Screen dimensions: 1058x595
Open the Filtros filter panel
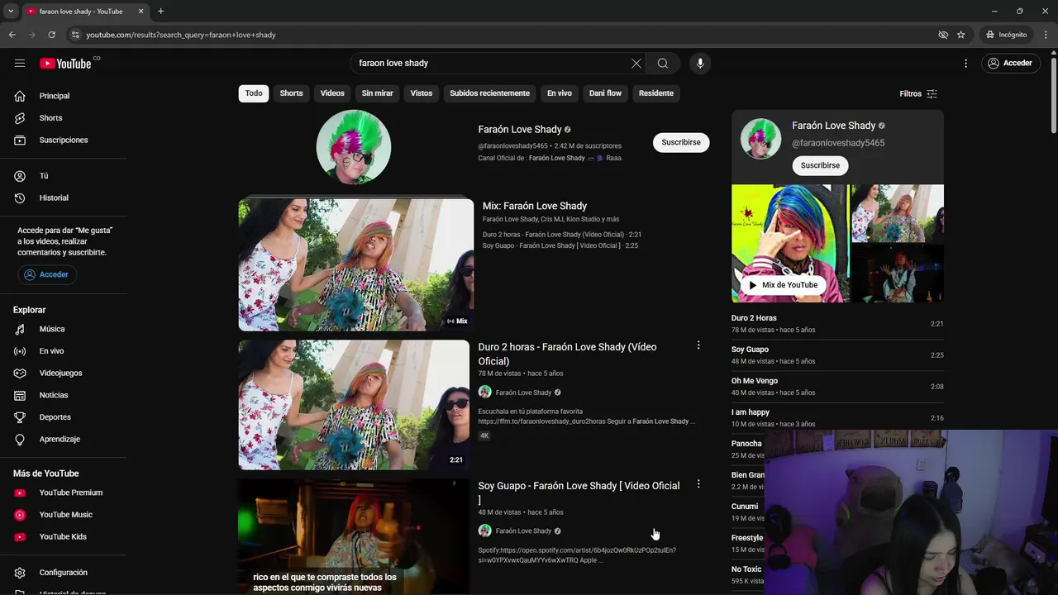918,94
